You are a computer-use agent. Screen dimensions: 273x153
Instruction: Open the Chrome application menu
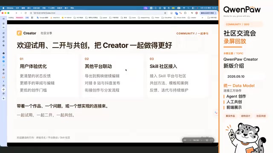[10, 8]
